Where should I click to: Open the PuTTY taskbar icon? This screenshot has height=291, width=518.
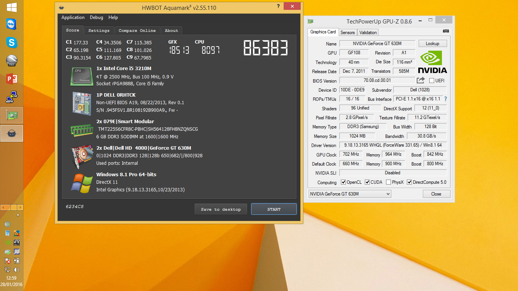[12, 97]
